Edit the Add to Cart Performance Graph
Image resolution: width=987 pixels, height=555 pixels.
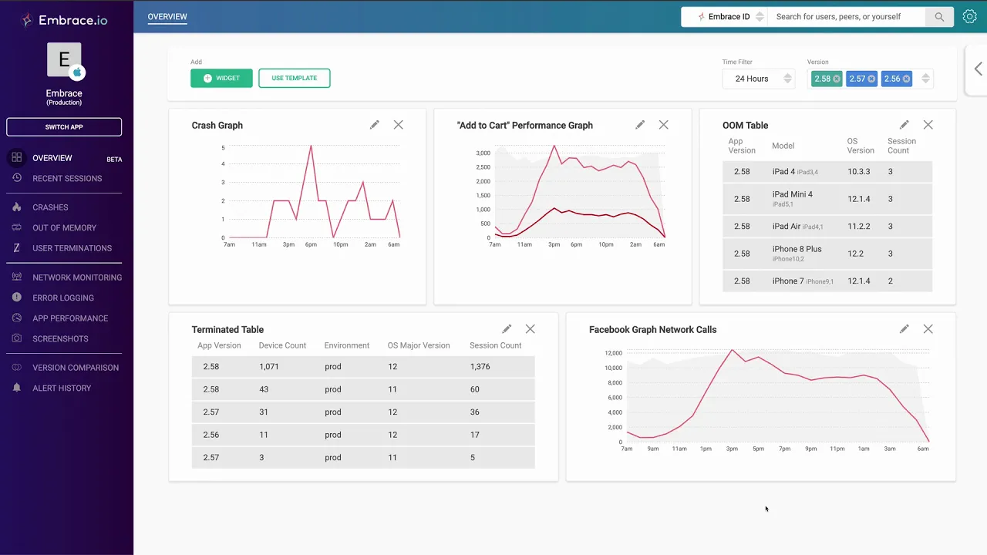click(640, 125)
